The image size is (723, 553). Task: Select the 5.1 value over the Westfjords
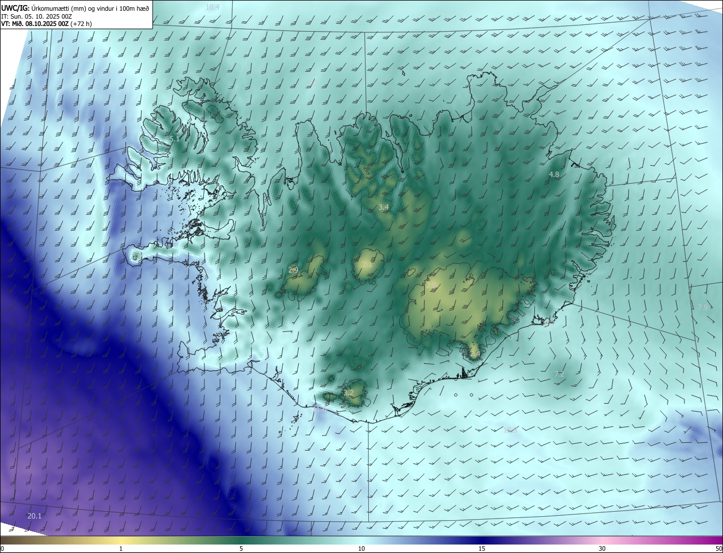175,139
